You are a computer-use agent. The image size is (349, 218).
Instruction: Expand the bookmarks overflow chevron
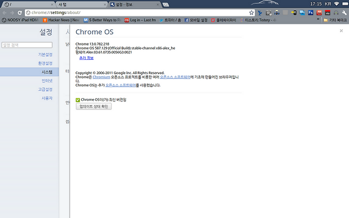click(x=318, y=19)
